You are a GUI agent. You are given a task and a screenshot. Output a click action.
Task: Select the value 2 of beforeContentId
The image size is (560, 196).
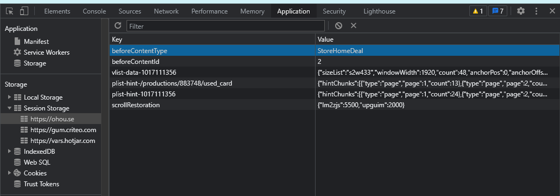tap(437, 62)
